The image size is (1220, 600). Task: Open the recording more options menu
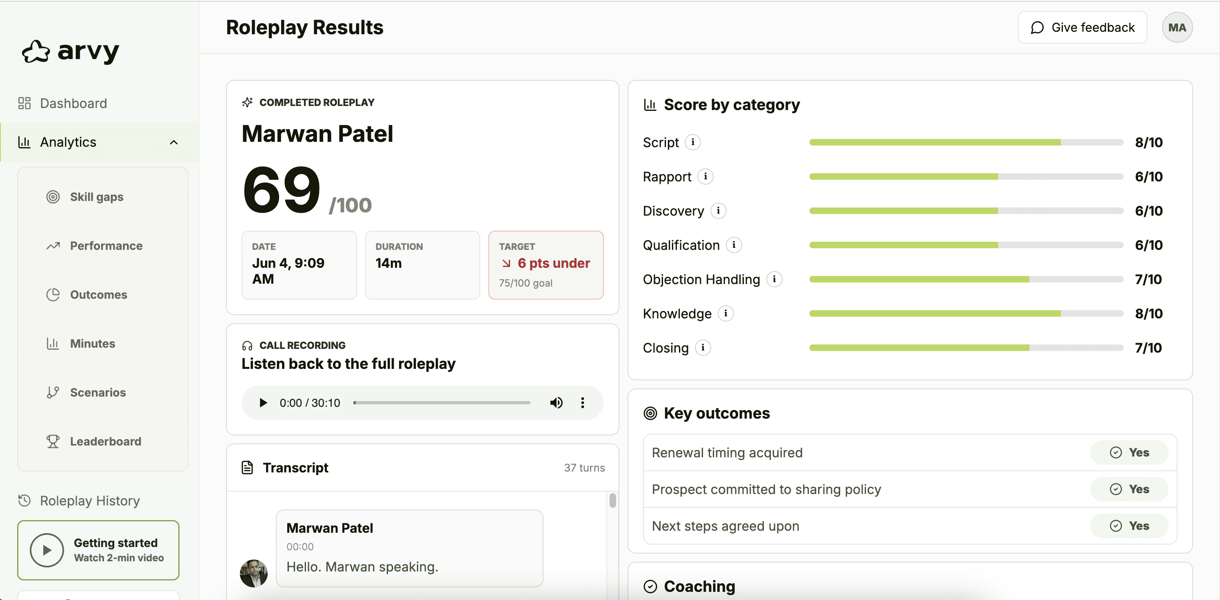(583, 403)
